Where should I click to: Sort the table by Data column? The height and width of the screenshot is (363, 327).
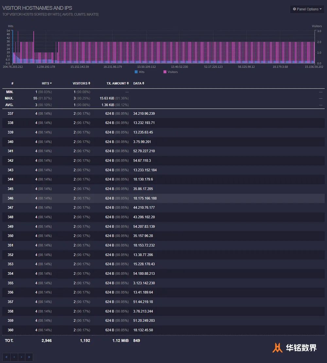click(139, 83)
